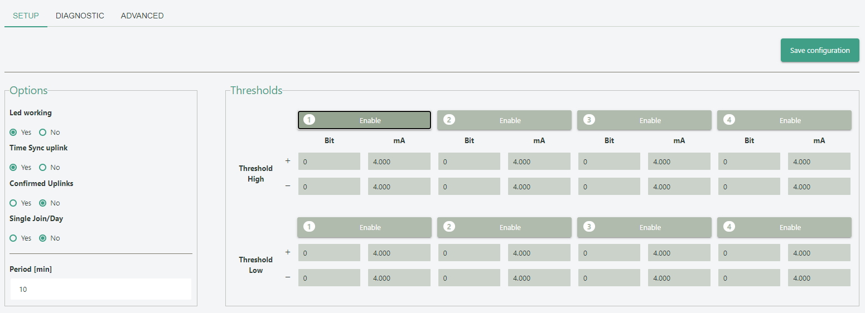The height and width of the screenshot is (313, 865).
Task: Enable Threshold High channel 2
Action: (x=504, y=120)
